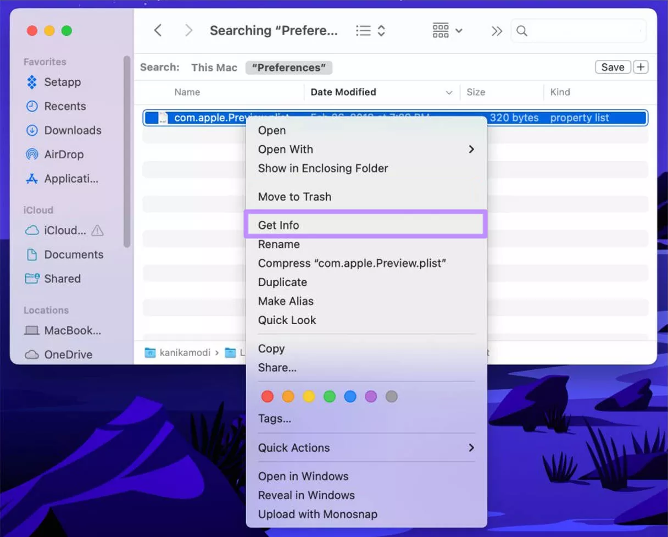The image size is (668, 537).
Task: Select the MacBook location in sidebar
Action: [63, 330]
